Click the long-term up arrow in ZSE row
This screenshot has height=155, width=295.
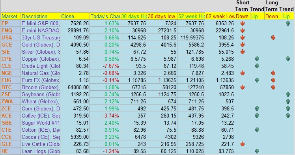click(x=288, y=94)
